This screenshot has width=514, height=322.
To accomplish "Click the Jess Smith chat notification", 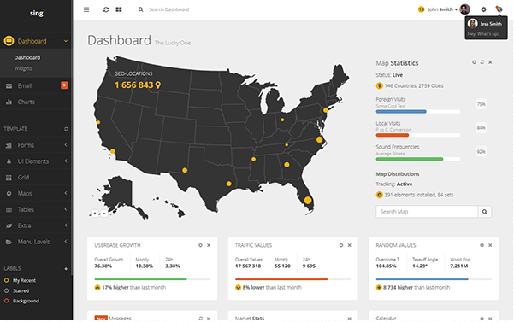I will pos(486,28).
